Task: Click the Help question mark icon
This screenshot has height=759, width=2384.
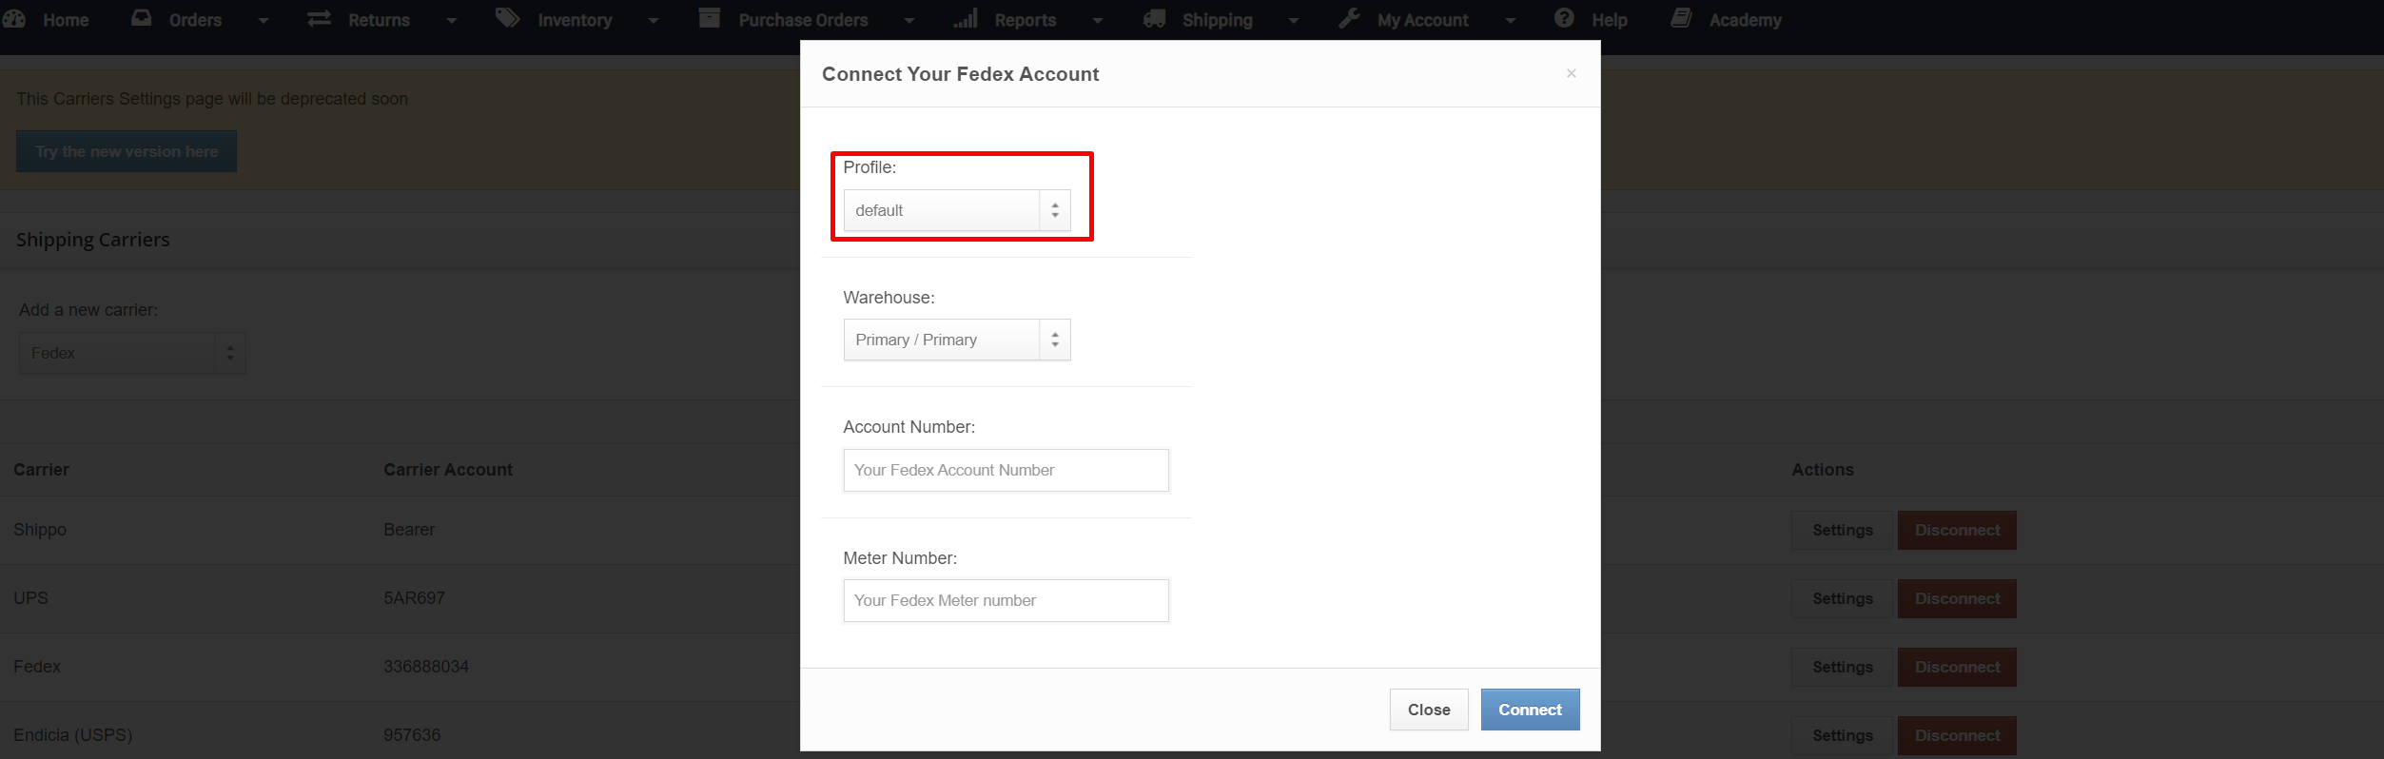Action: (x=1564, y=18)
